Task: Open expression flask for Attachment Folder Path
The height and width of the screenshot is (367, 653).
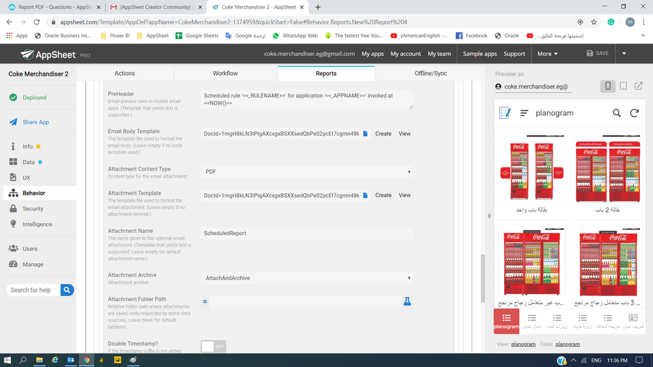Action: [x=407, y=301]
